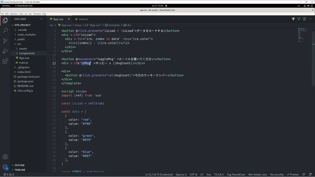
Task: Select the App.vue editor tab
Action: pyautogui.click(x=58, y=19)
